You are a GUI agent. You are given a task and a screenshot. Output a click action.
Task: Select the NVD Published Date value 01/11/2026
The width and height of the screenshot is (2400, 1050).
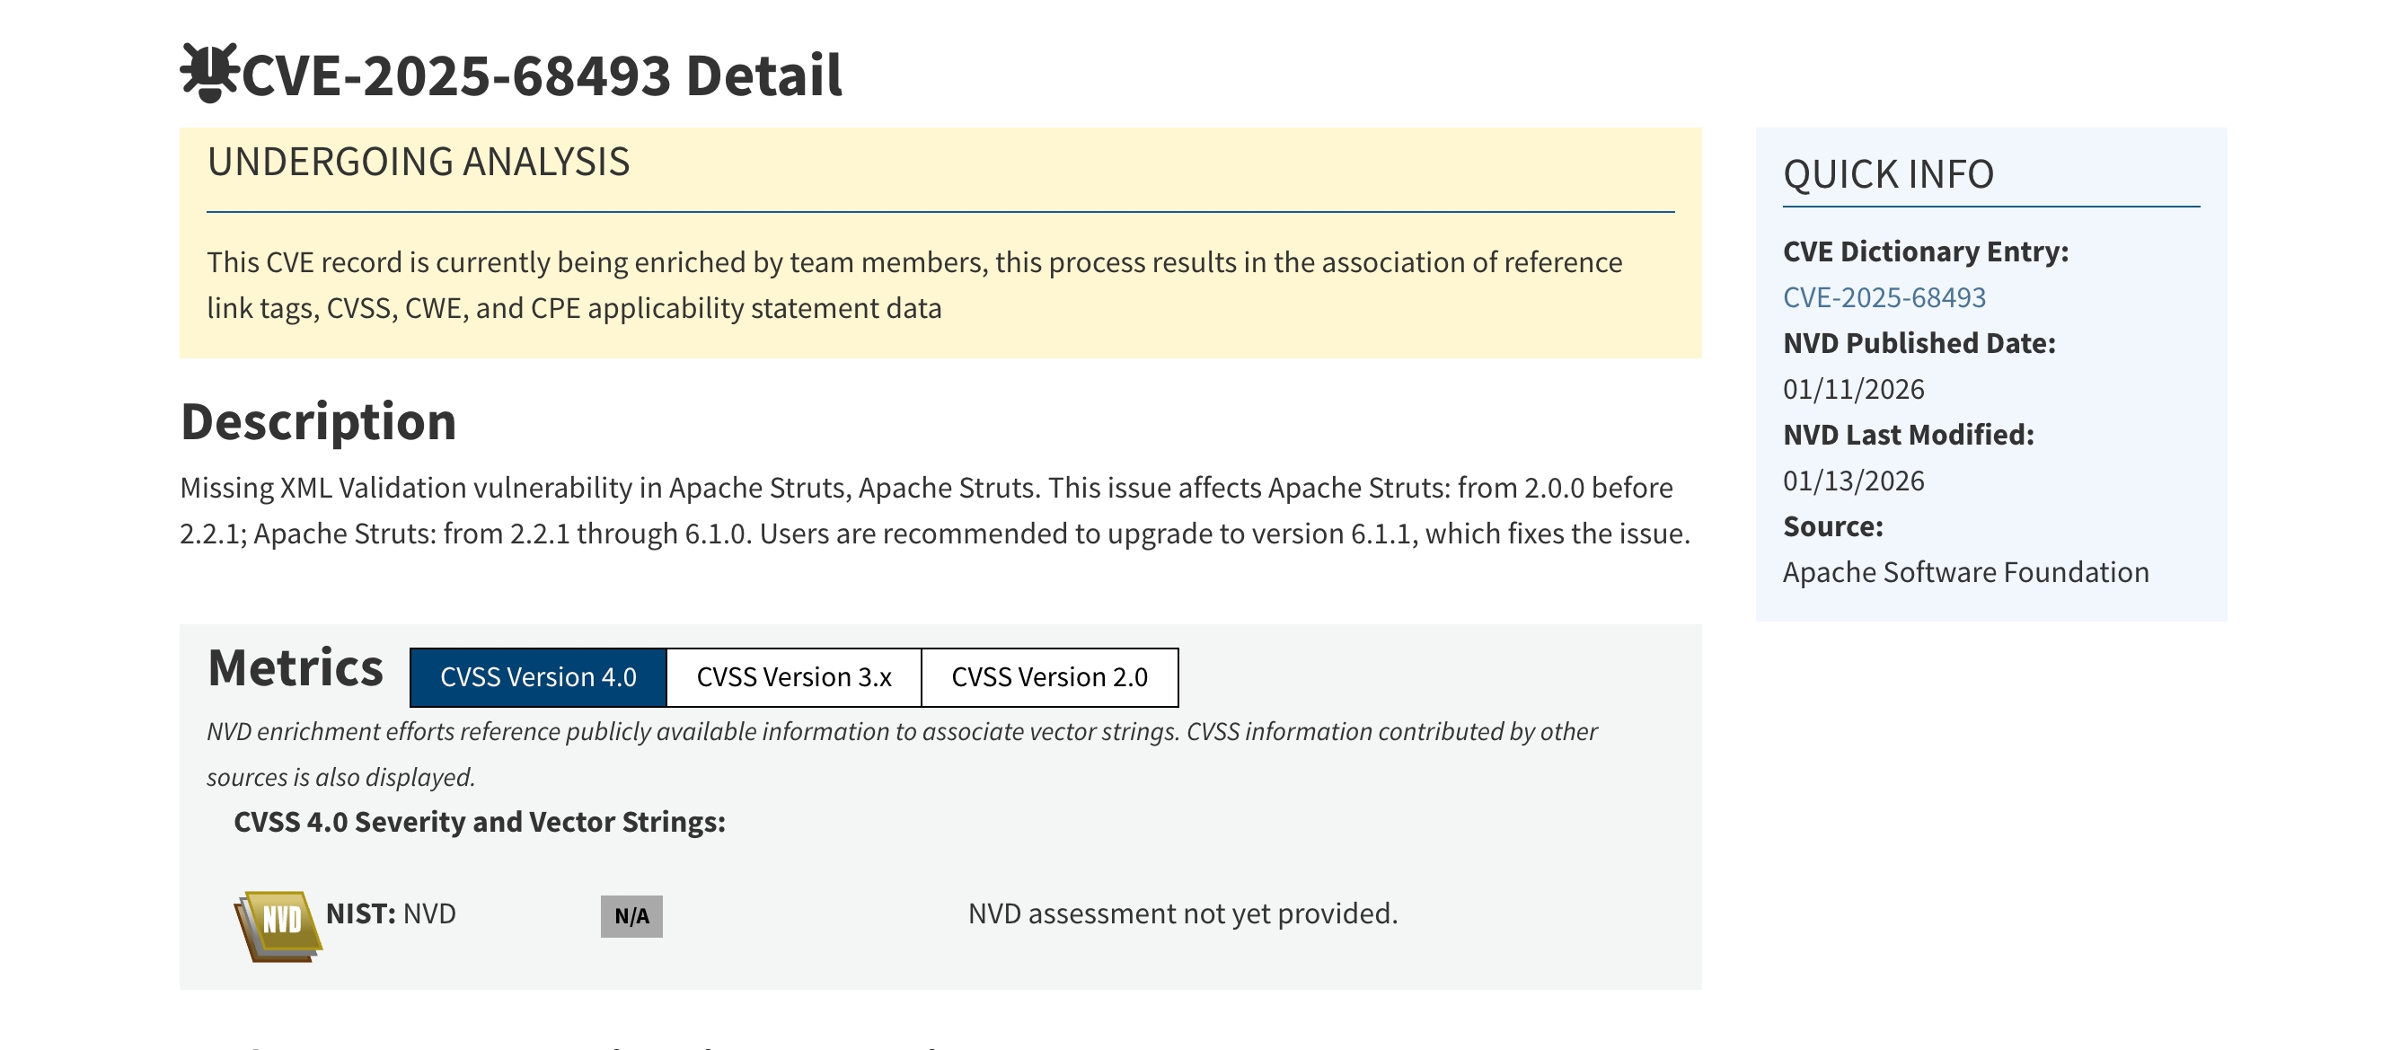point(1854,389)
